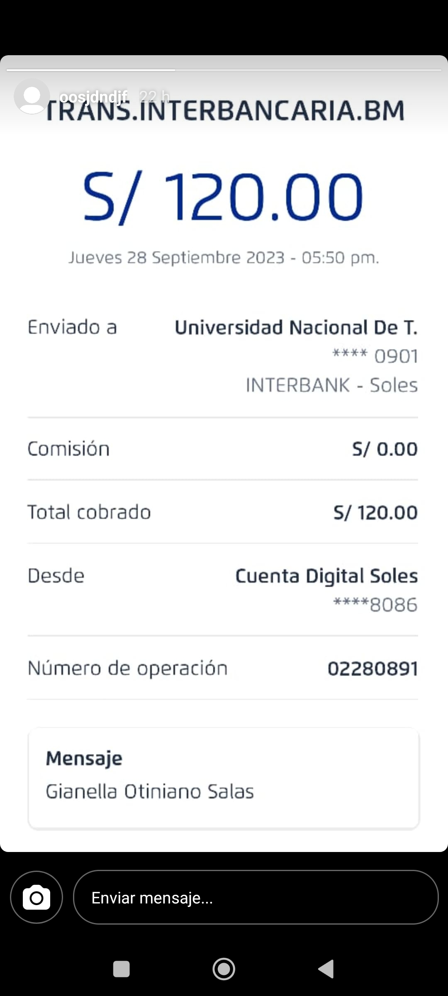The height and width of the screenshot is (996, 448).
Task: Select the masked account number ending 8086
Action: (375, 605)
